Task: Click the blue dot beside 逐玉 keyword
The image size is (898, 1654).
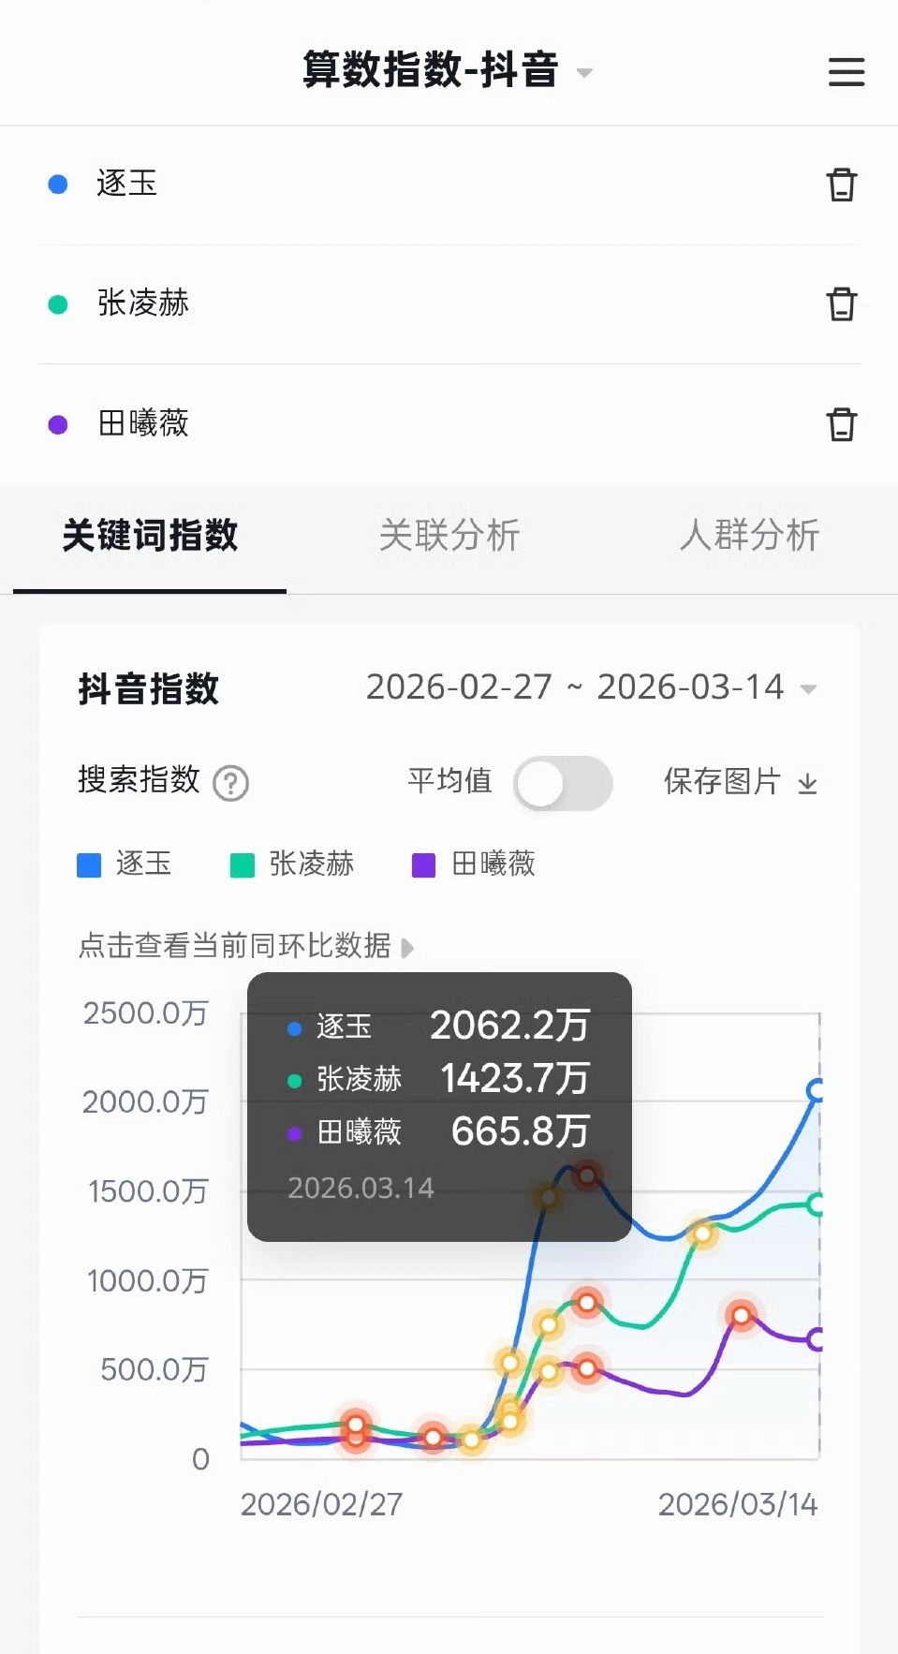Action: click(x=58, y=185)
